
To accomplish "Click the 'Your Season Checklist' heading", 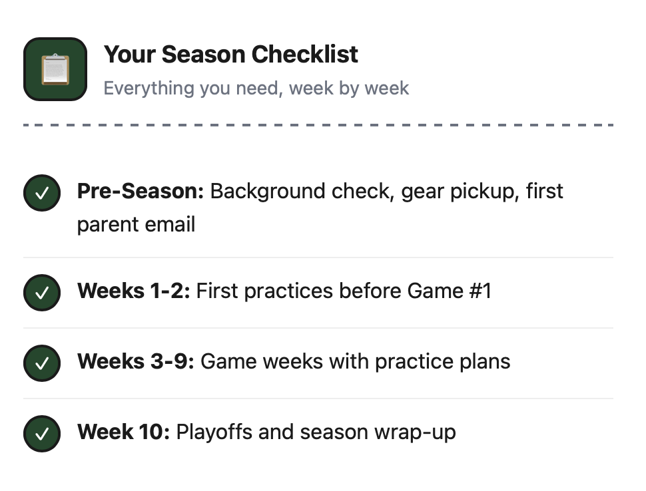I will coord(230,54).
